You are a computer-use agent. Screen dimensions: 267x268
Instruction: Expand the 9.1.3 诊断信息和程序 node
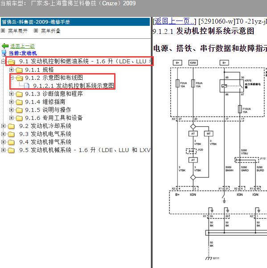coord(11,94)
